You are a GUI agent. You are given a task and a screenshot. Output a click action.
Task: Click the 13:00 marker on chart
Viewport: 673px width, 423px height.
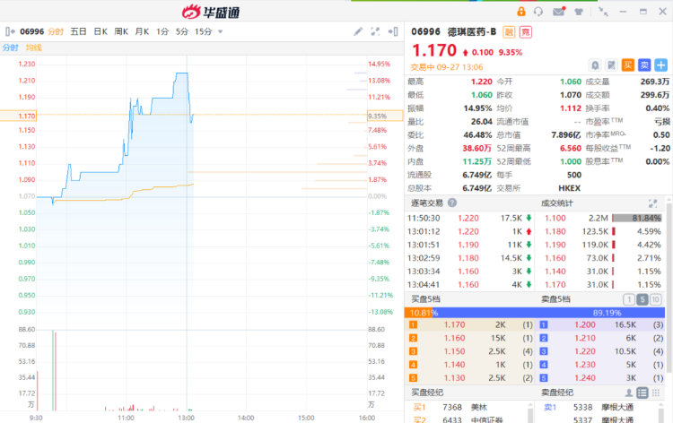point(187,418)
